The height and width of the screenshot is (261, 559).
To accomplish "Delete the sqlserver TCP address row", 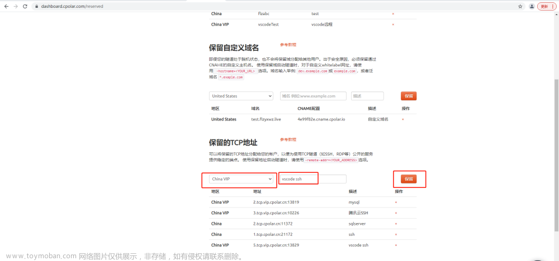I will coord(396,224).
